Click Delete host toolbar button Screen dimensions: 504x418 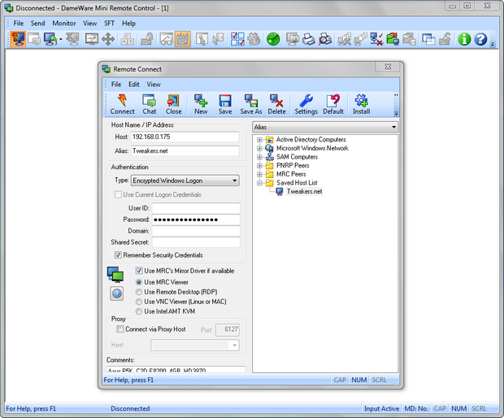pos(276,104)
